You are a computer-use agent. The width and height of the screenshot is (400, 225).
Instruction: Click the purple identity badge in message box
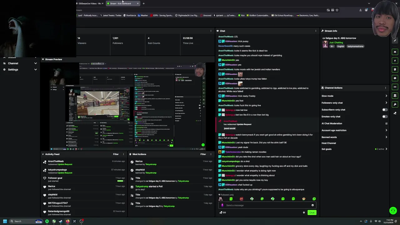click(x=222, y=205)
